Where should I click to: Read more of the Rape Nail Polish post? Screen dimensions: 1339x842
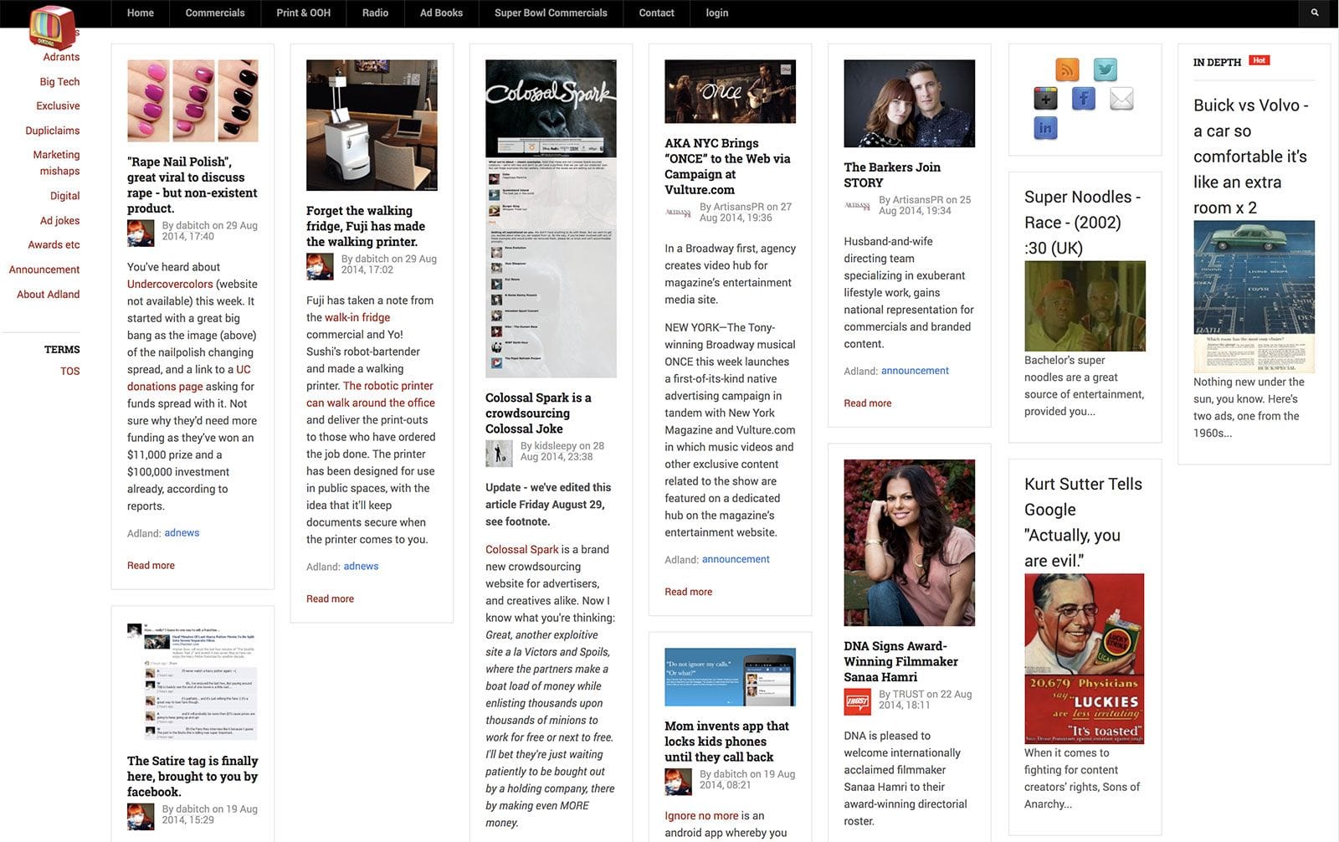tap(151, 566)
